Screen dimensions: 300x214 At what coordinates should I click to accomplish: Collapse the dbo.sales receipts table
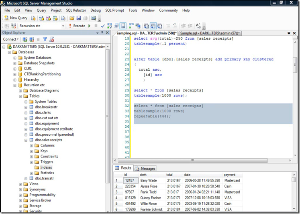pyautogui.click(x=26, y=140)
